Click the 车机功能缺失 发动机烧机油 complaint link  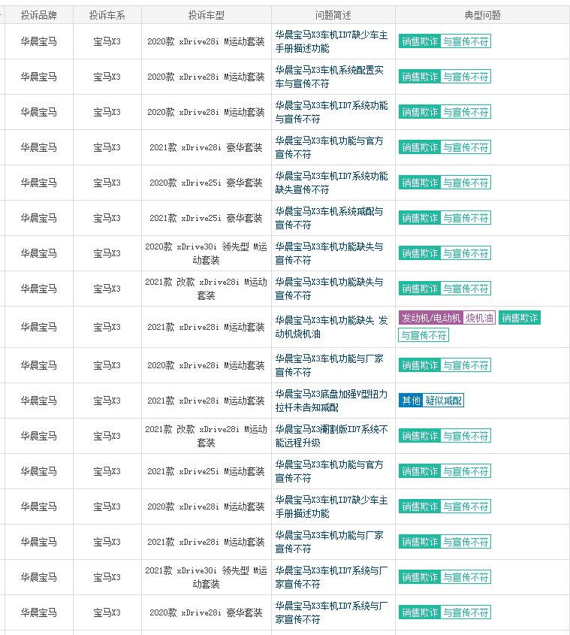331,327
